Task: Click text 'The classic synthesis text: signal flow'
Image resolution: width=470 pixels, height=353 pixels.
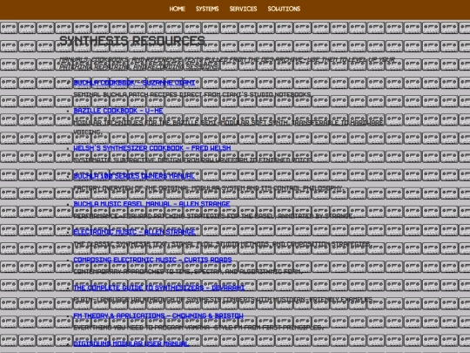Action: 223,244
